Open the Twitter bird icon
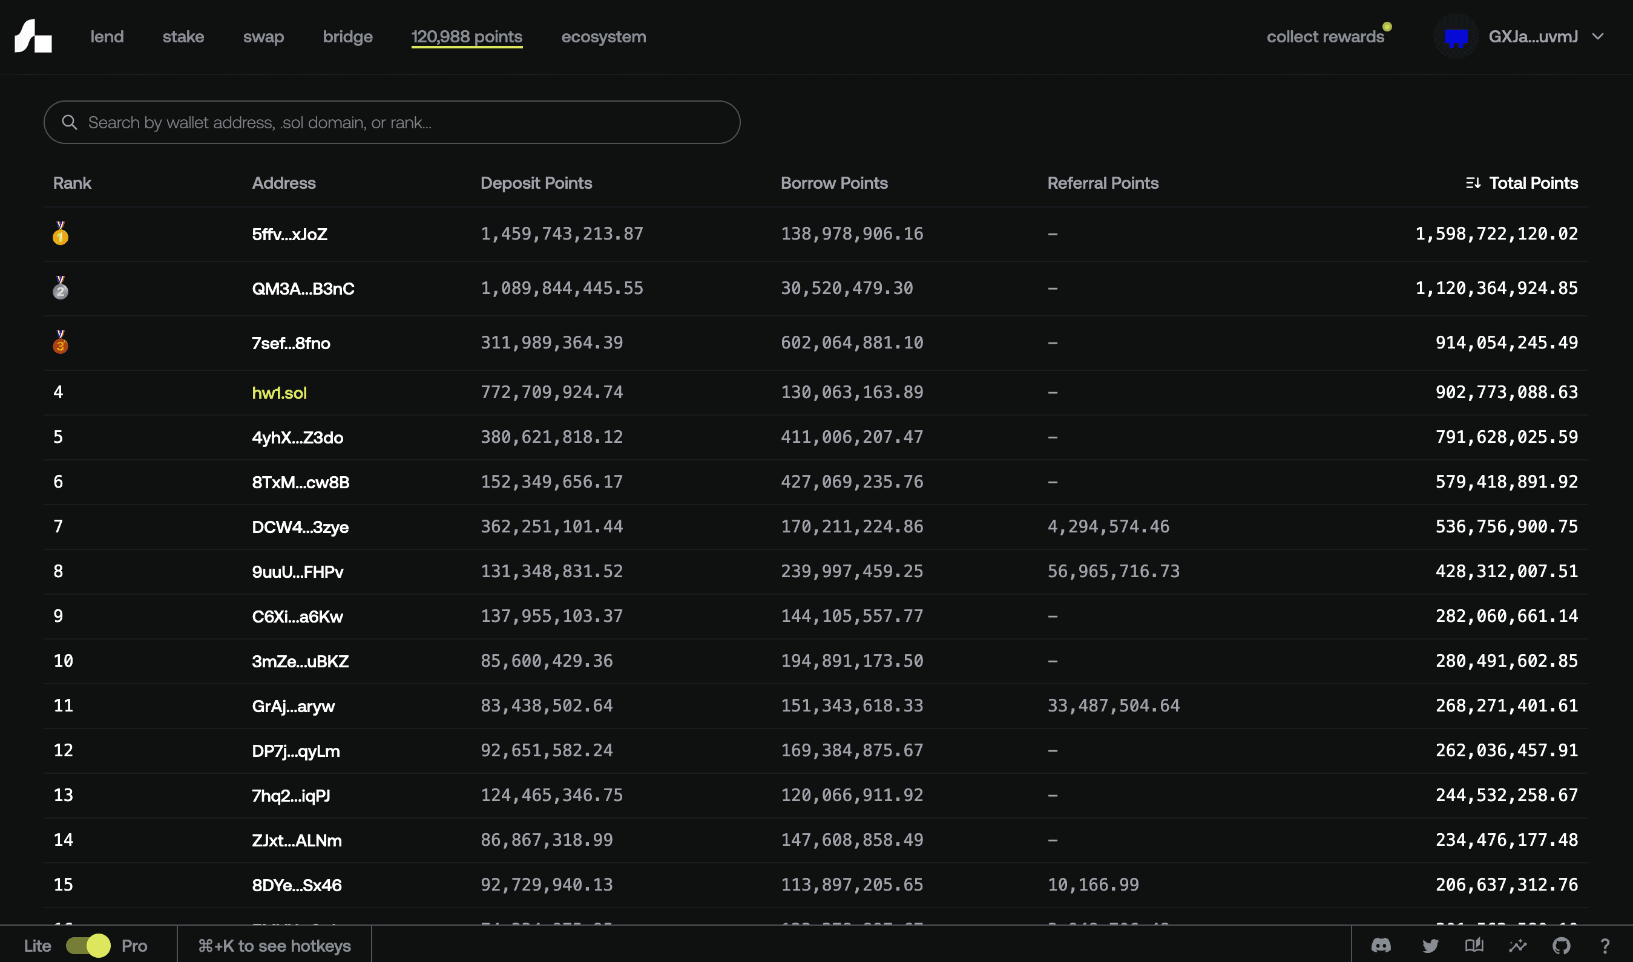The width and height of the screenshot is (1633, 962). 1430,945
